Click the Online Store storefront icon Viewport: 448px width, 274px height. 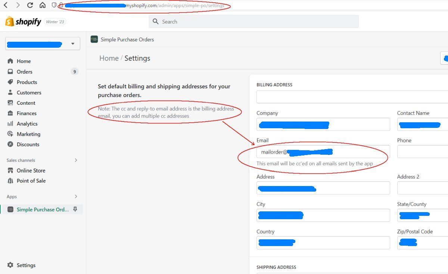coord(10,170)
